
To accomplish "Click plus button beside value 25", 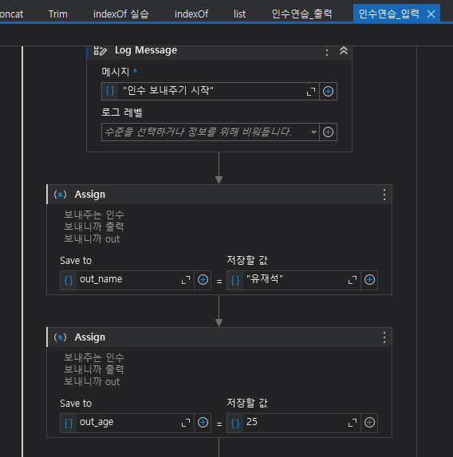I will pyautogui.click(x=369, y=423).
